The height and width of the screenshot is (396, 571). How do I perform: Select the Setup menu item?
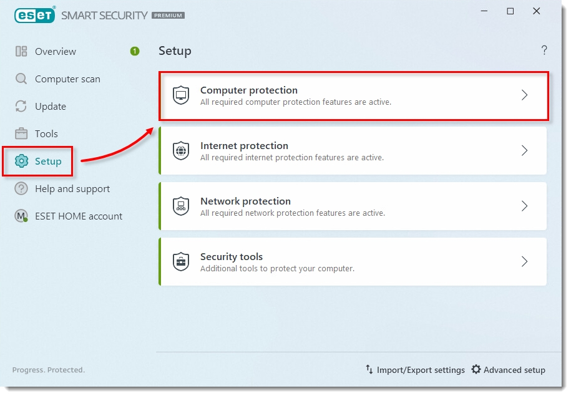(x=47, y=162)
